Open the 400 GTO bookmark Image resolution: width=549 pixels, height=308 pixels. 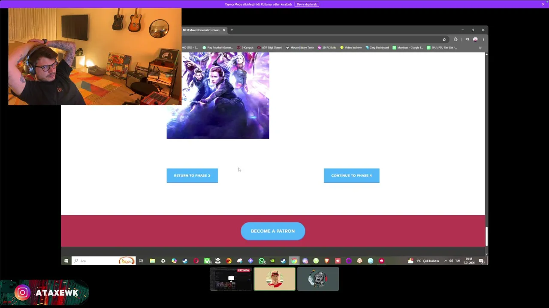[190, 47]
